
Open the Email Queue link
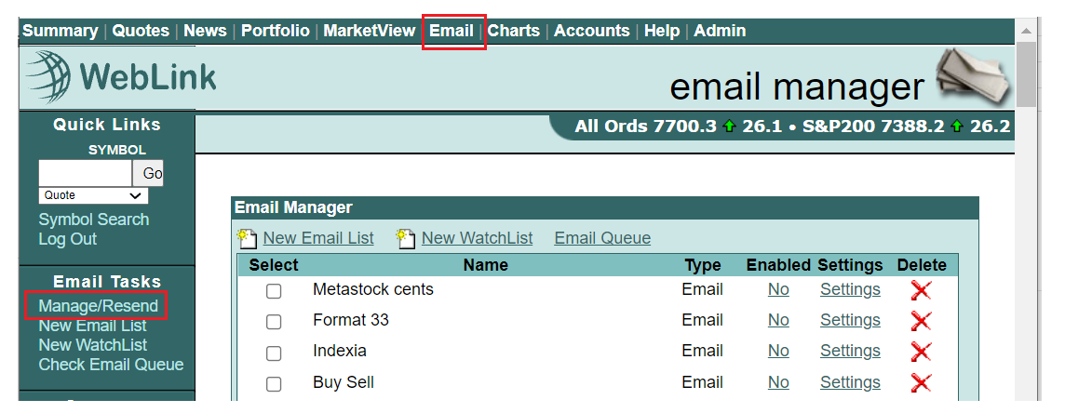pos(602,239)
